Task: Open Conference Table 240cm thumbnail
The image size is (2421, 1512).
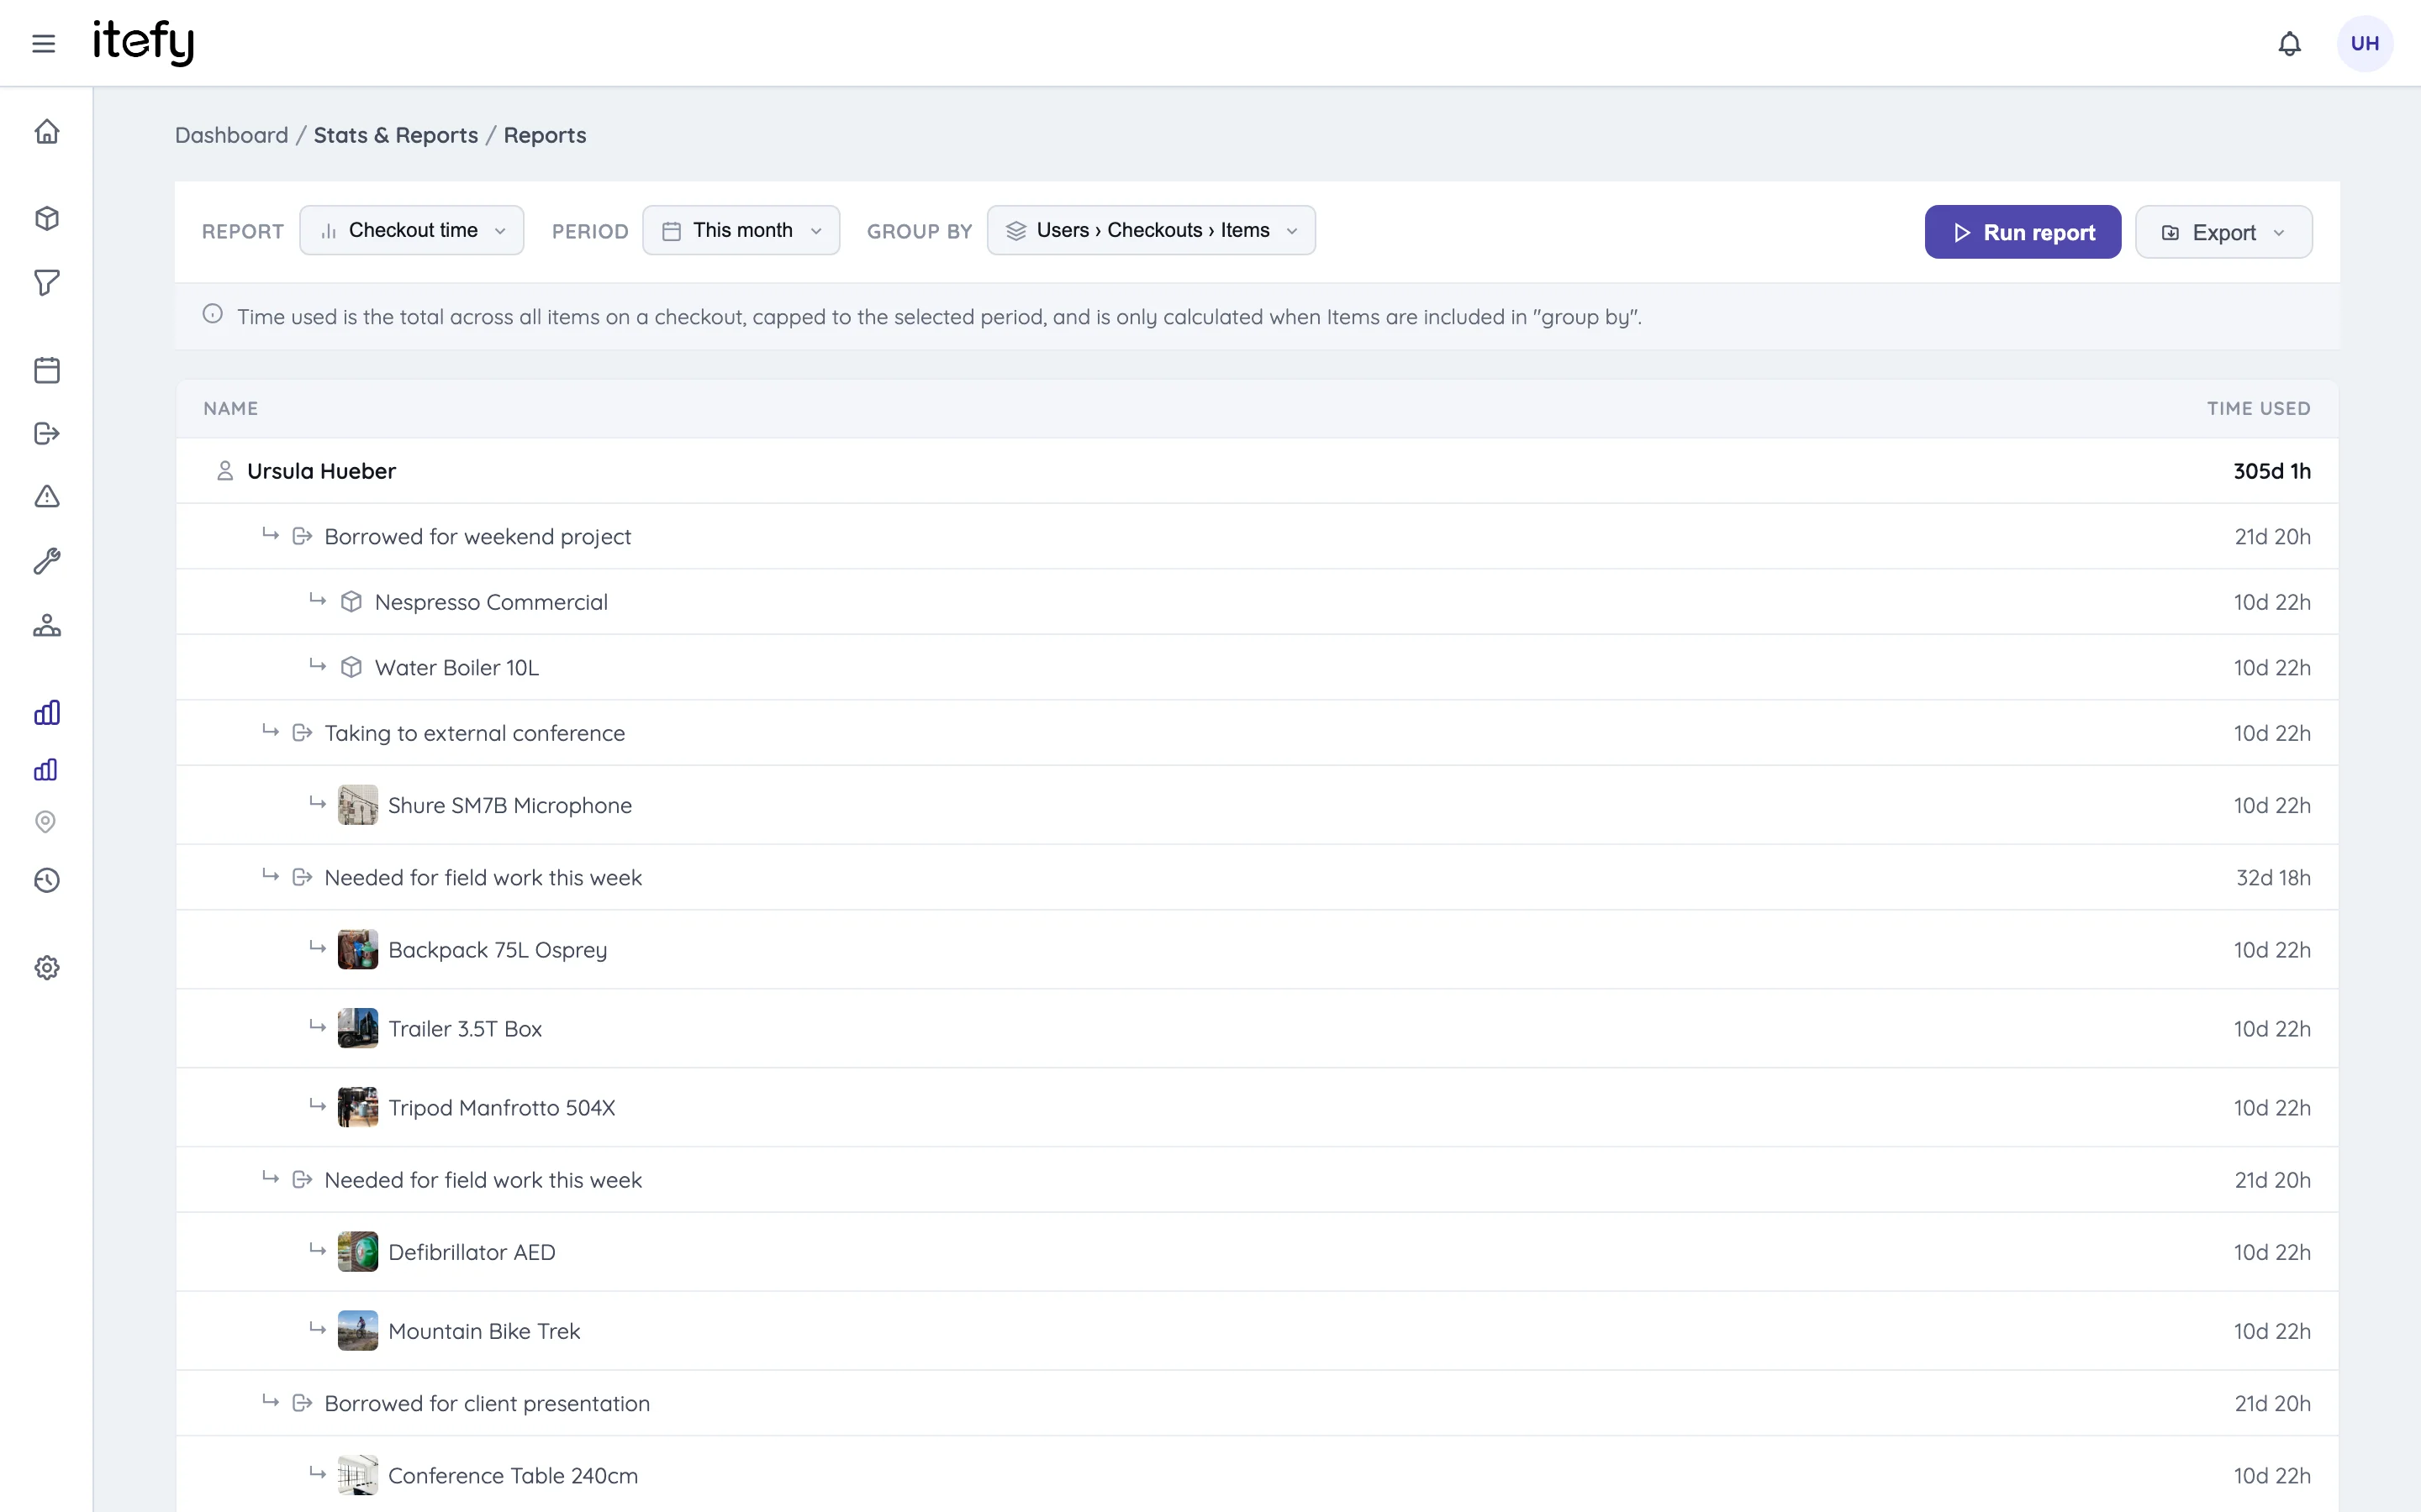Action: (x=357, y=1475)
